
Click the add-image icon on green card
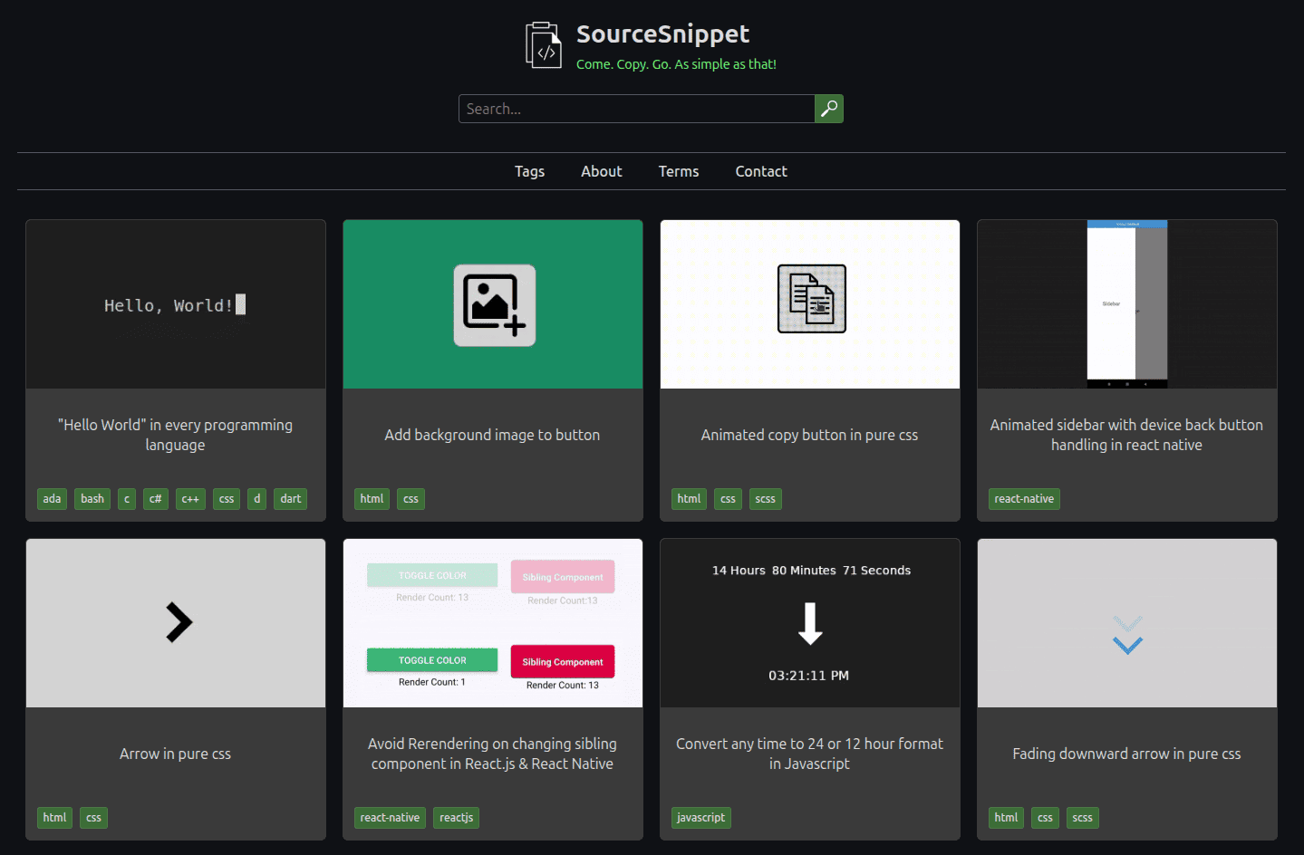pos(494,306)
